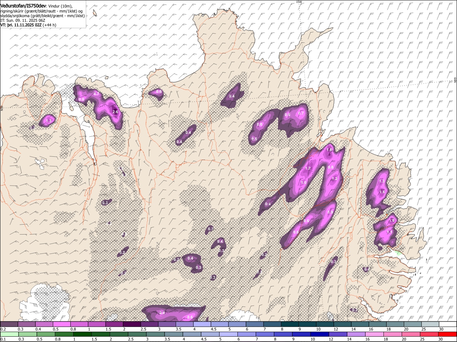457x342 pixels.
Task: Pick light purple bottom legend swatch at 14
Action: tap(356, 334)
